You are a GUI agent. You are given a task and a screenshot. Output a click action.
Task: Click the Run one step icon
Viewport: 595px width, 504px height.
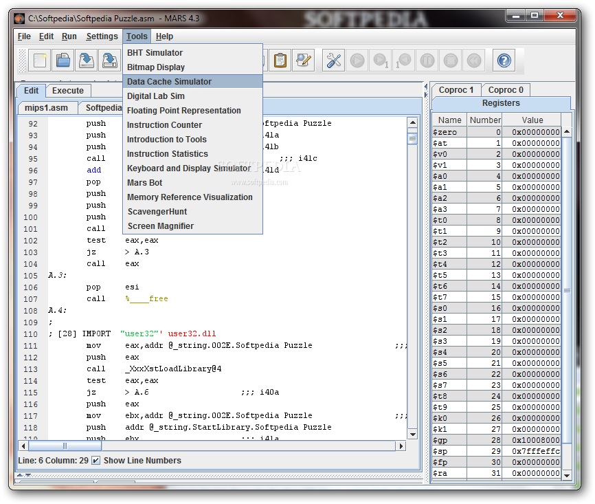click(381, 61)
